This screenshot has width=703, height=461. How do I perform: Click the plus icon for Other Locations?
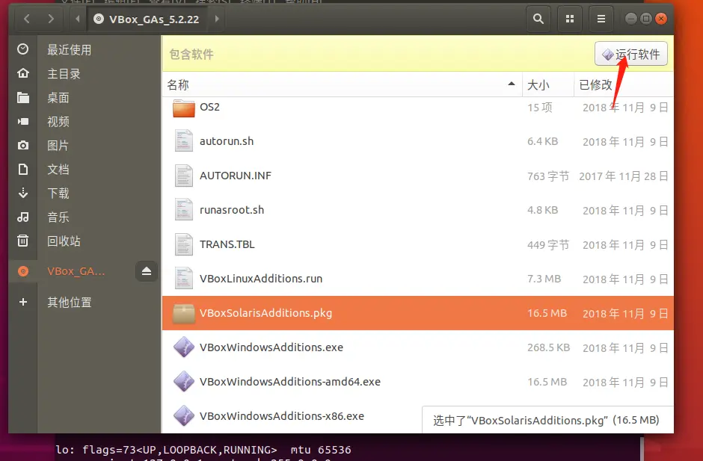(x=23, y=302)
